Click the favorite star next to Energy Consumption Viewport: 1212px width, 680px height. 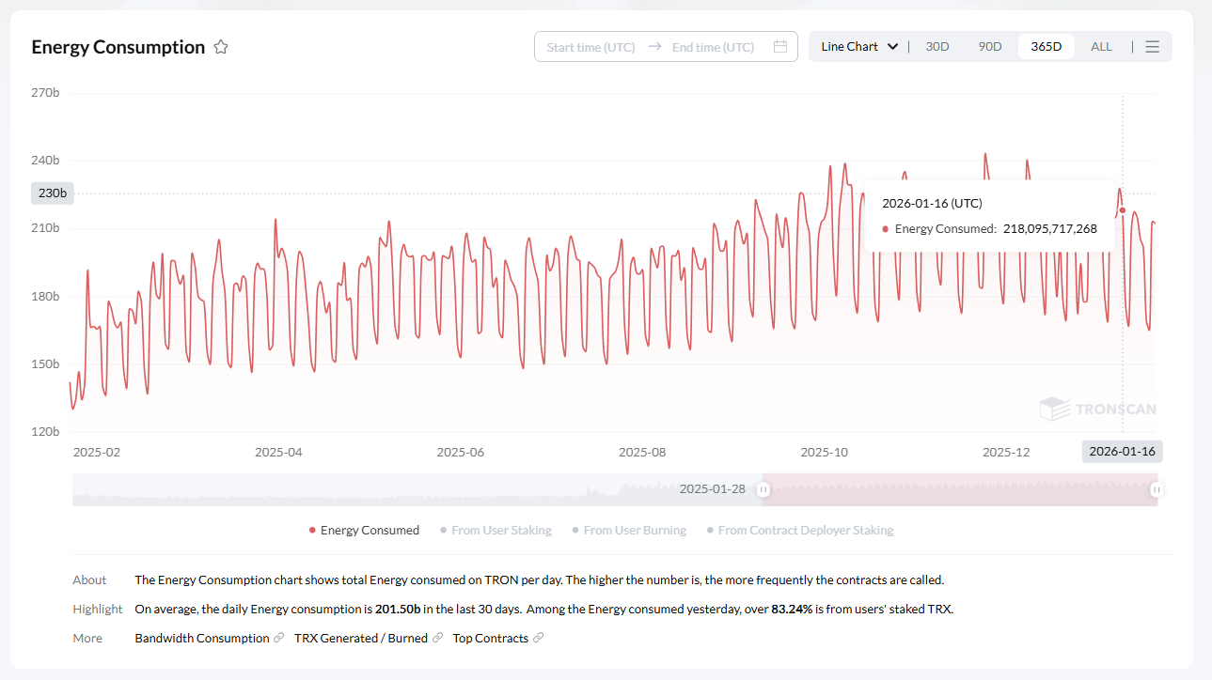point(221,47)
